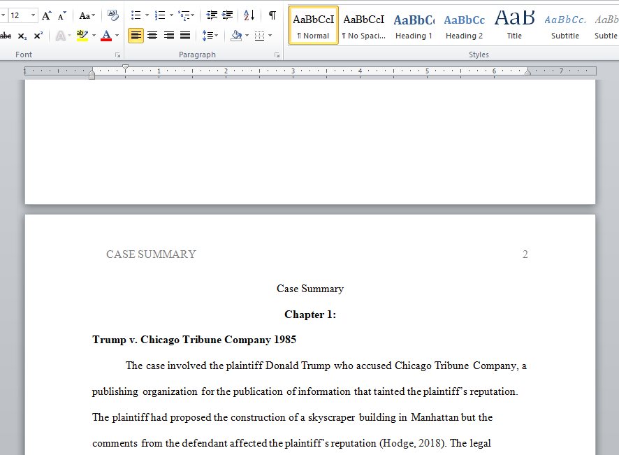The image size is (619, 455).
Task: Toggle superscript formatting
Action: tap(38, 36)
